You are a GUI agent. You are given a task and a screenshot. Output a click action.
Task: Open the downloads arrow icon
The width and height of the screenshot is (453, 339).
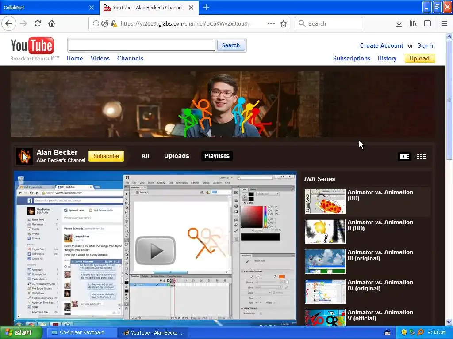(x=399, y=24)
